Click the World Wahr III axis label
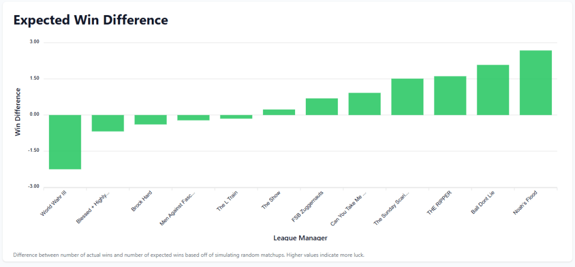 pos(55,203)
